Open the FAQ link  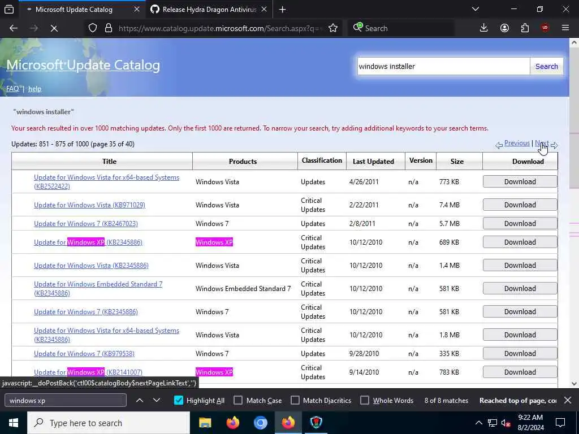click(12, 89)
